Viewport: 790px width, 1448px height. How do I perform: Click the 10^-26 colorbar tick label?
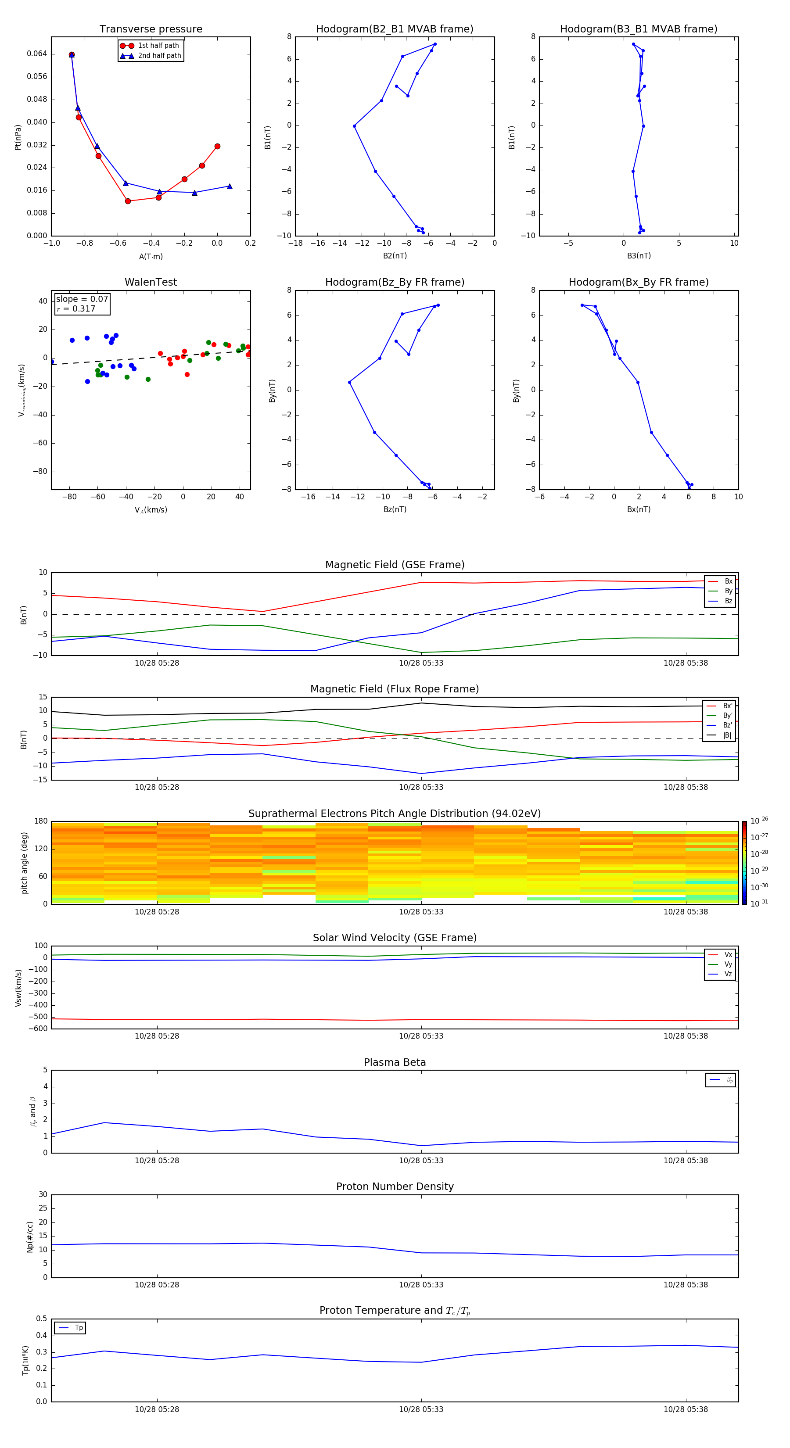[x=759, y=821]
